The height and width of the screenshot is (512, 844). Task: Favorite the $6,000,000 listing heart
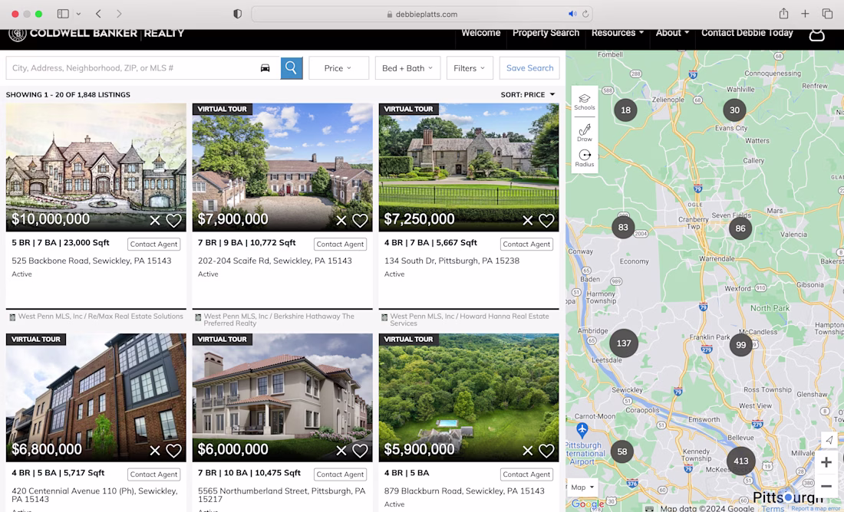[360, 451]
